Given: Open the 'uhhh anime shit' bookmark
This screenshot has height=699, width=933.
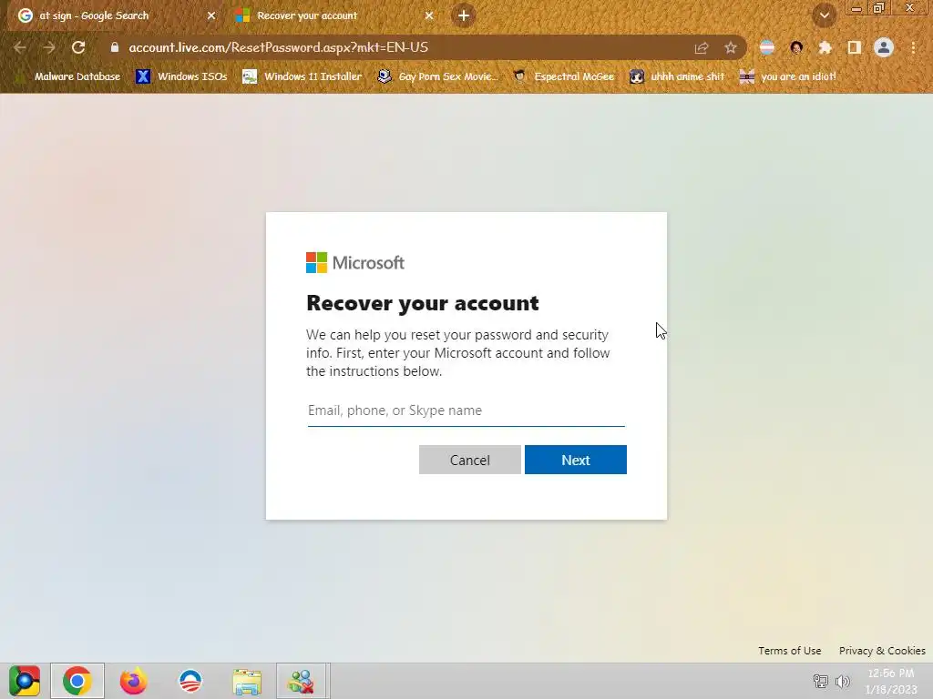Looking at the screenshot, I should (x=677, y=76).
